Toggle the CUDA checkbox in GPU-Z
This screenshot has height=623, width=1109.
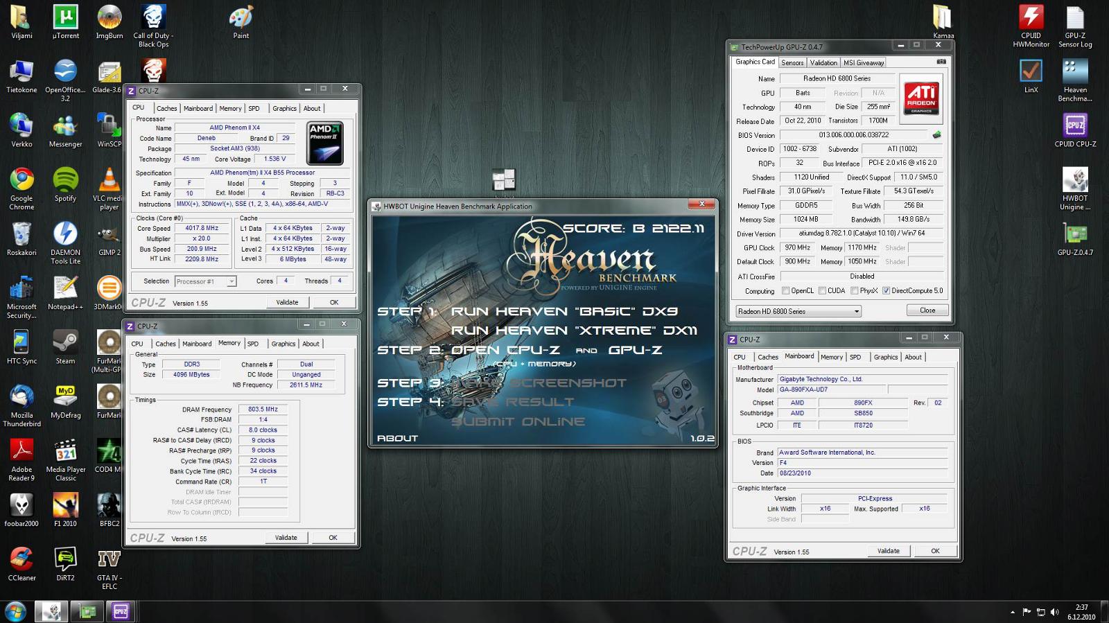point(822,291)
